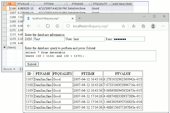Close the localhost/dbquery.esp tab

click(73, 18)
